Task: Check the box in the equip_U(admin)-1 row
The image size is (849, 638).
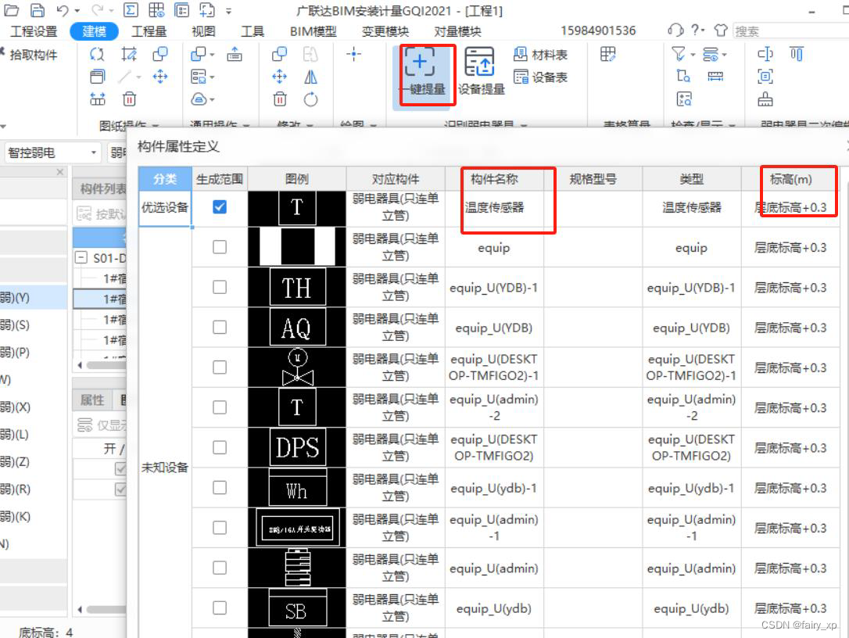Action: (220, 528)
